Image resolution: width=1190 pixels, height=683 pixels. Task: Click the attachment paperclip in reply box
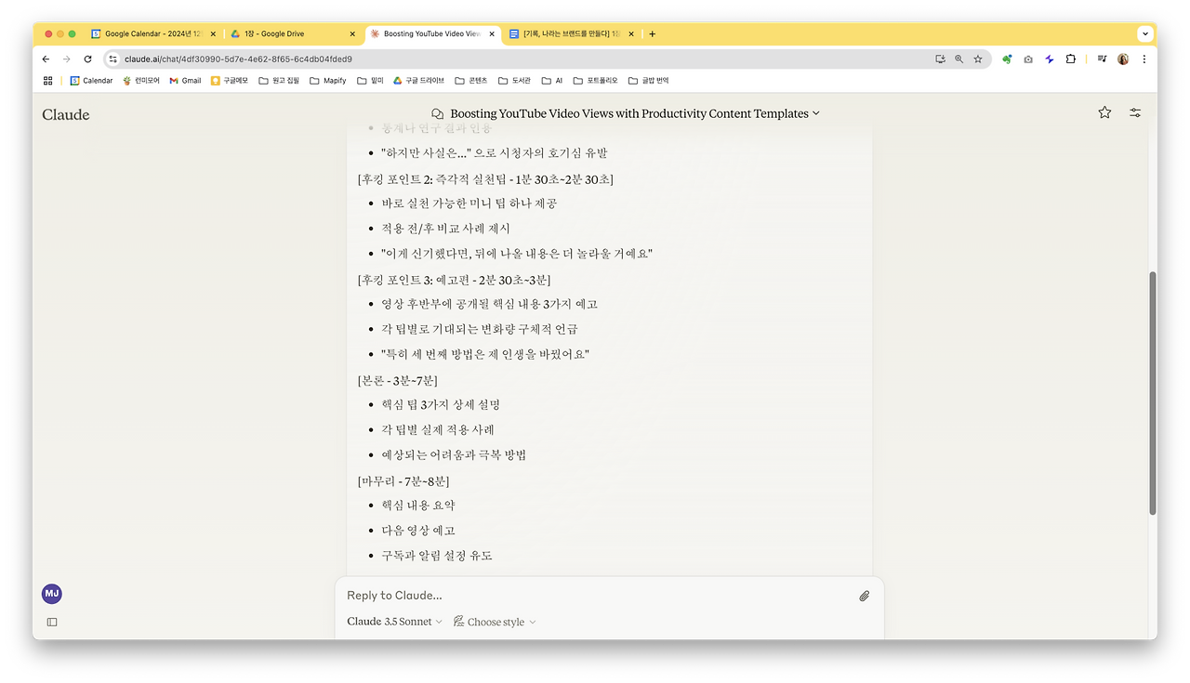[864, 596]
